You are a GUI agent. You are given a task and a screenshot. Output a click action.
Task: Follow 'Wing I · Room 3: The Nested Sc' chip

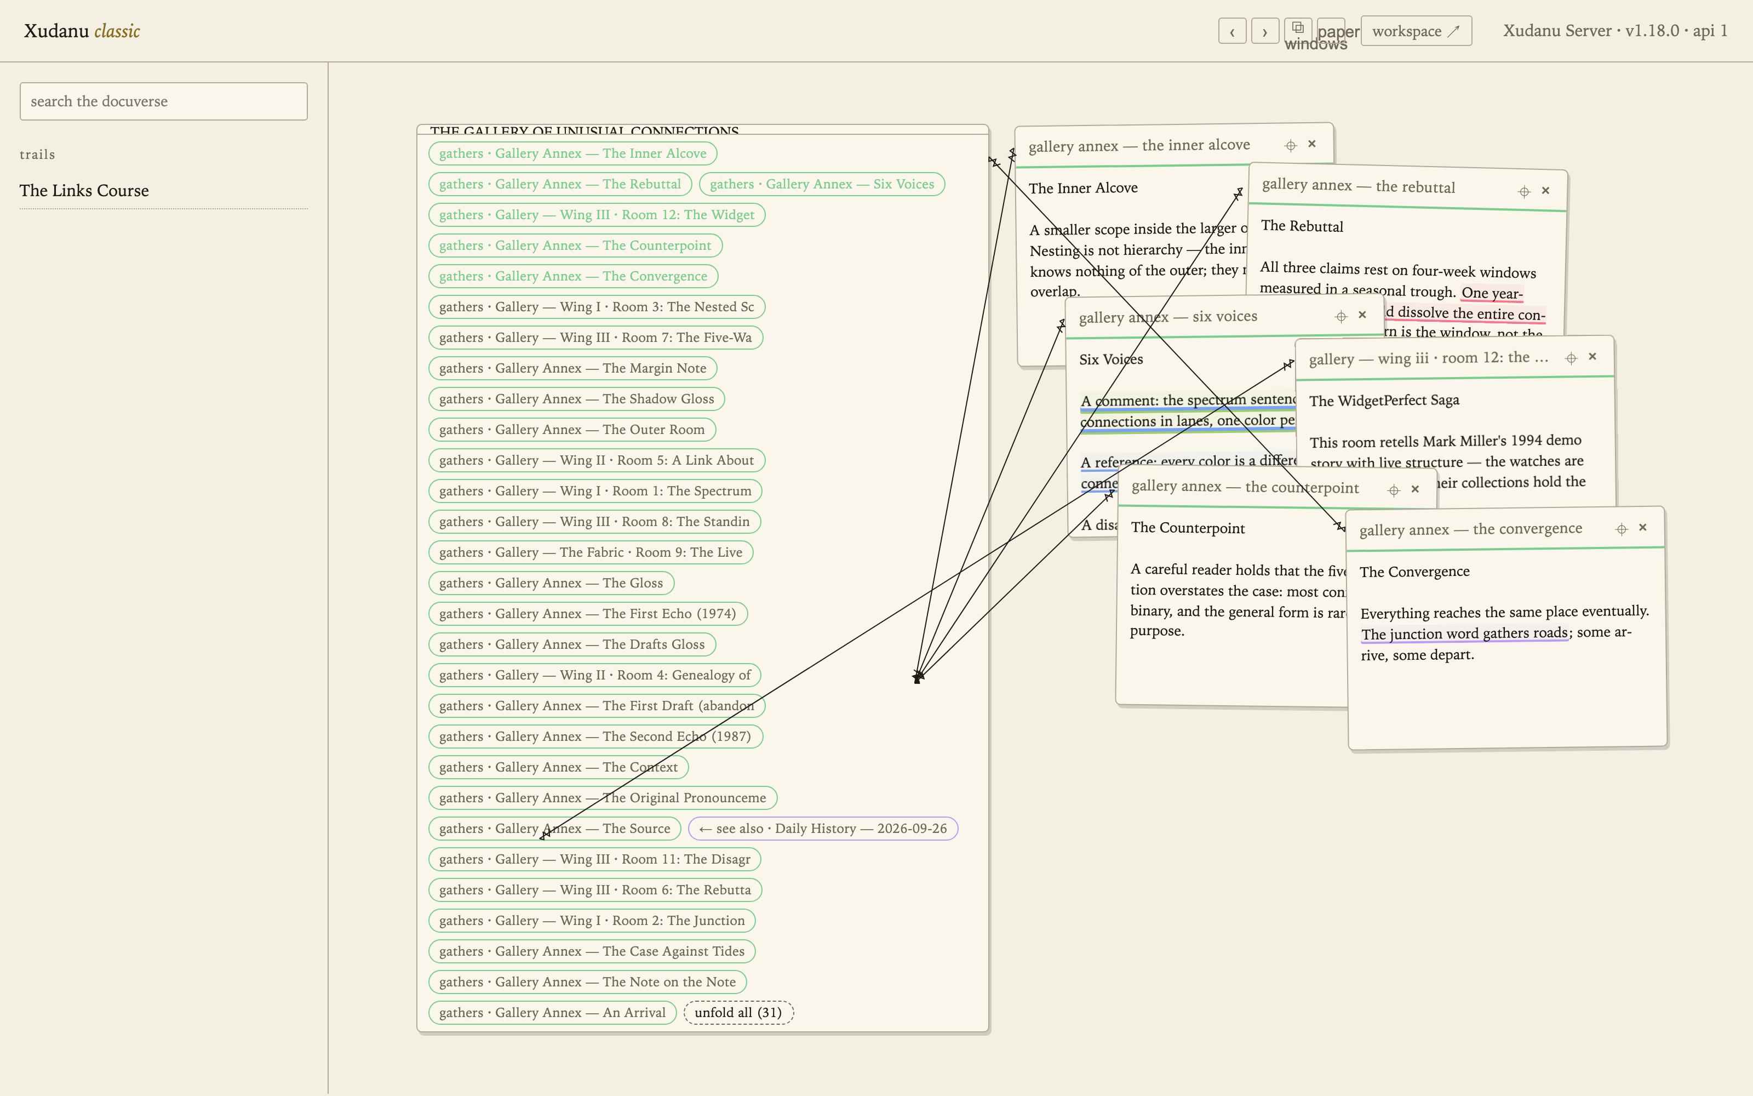click(597, 307)
